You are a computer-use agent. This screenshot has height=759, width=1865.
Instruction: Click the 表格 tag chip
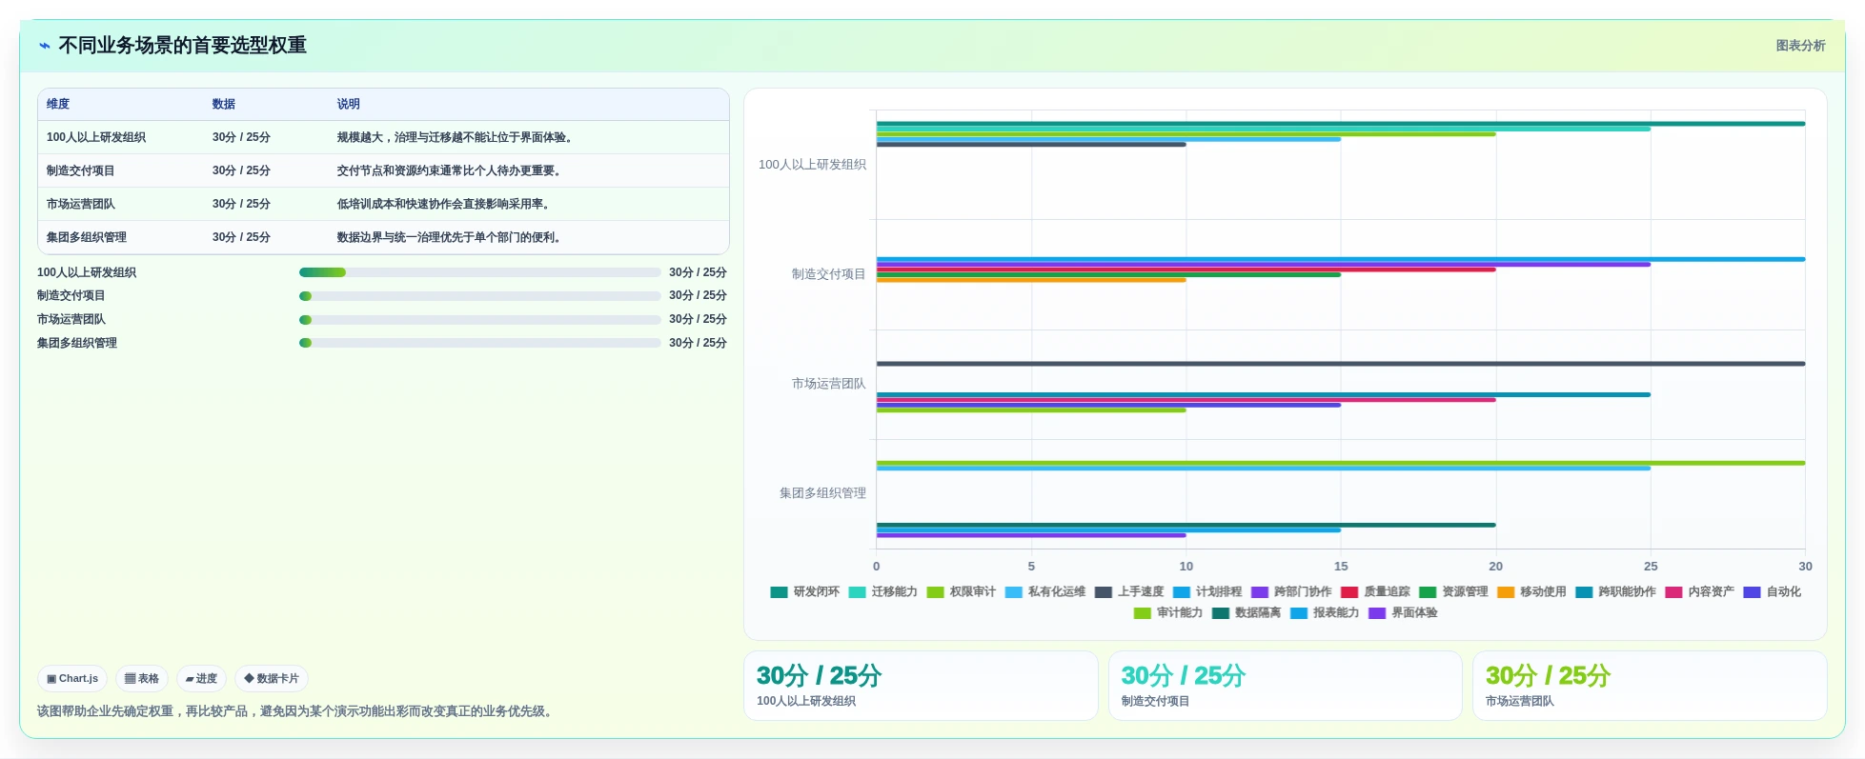tap(142, 679)
